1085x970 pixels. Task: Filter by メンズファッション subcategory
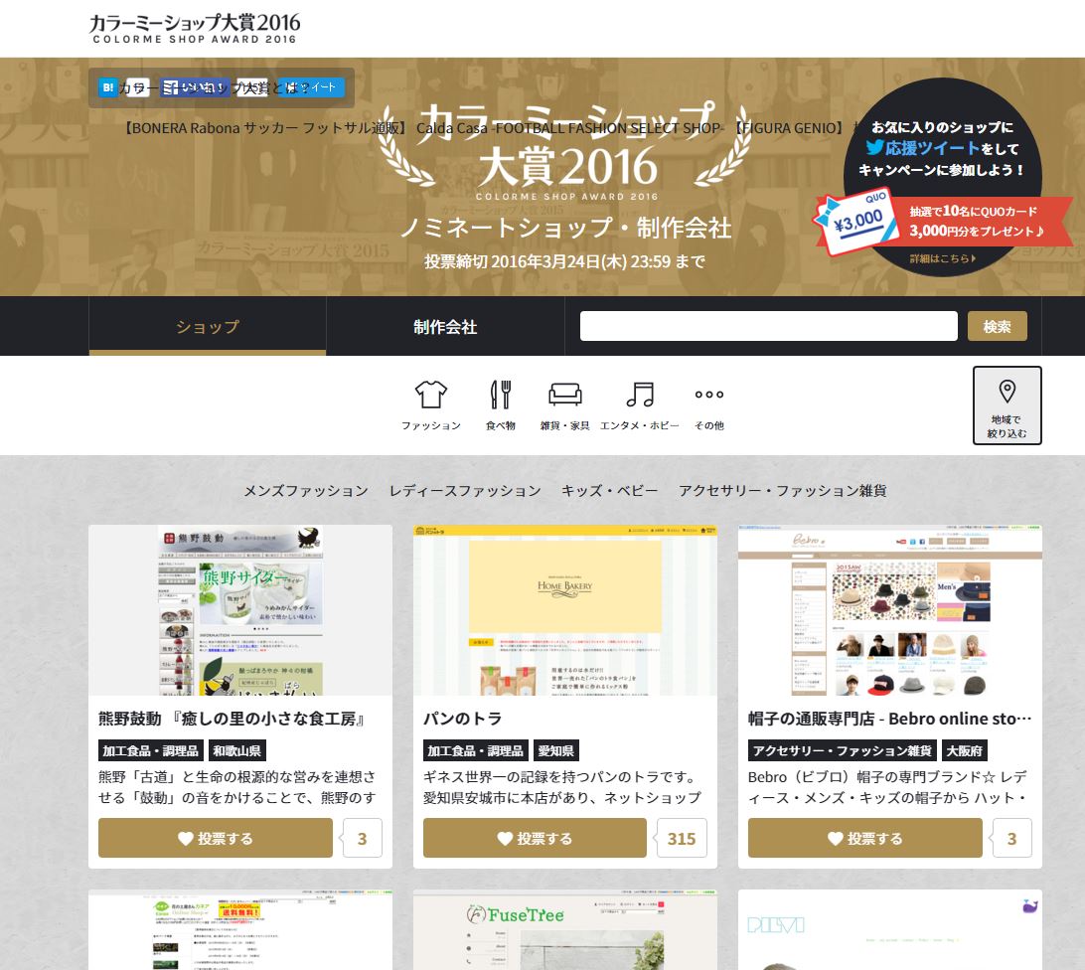[x=306, y=491]
